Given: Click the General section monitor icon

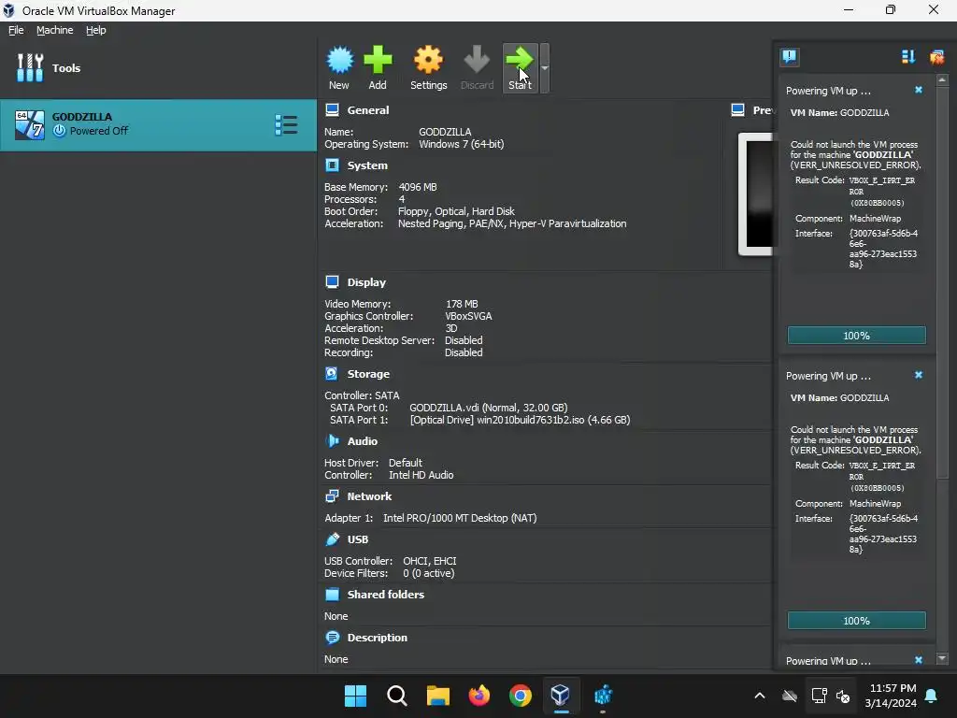Looking at the screenshot, I should click(332, 110).
